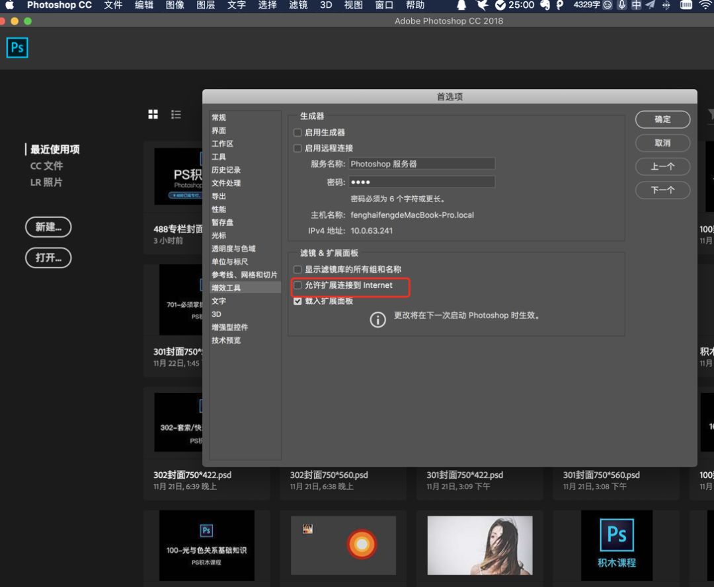
Task: Select LR 照片 in start sidebar
Action: 46,182
